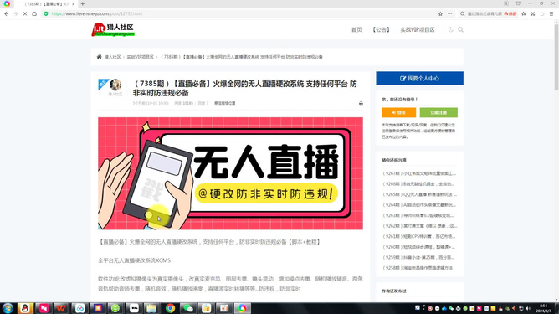Click the green security shield in address bar
The height and width of the screenshot is (314, 559).
(46, 13)
